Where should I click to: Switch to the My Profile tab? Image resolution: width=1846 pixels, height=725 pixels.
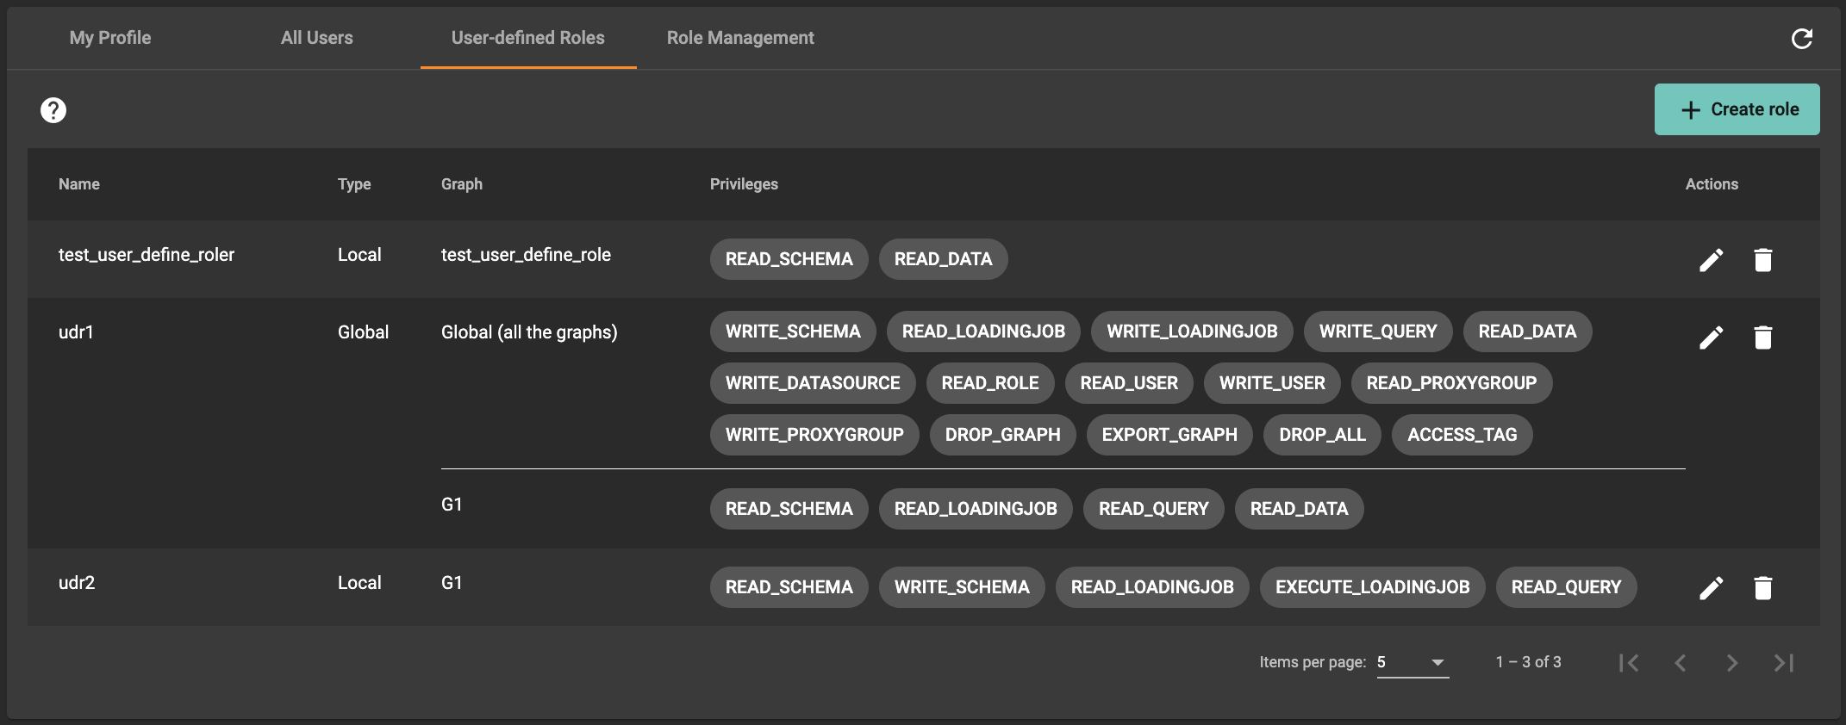[110, 38]
